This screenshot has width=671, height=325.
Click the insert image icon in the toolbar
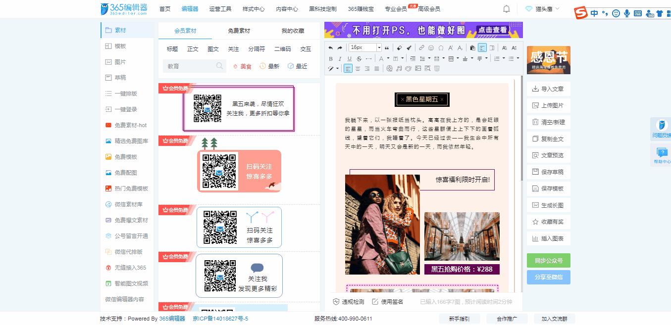click(x=418, y=69)
